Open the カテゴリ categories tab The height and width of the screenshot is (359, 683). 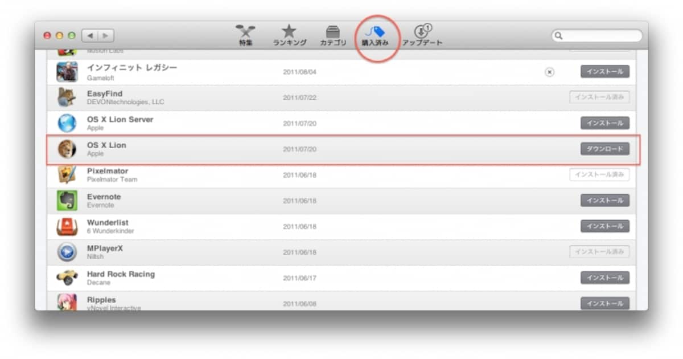tap(333, 35)
